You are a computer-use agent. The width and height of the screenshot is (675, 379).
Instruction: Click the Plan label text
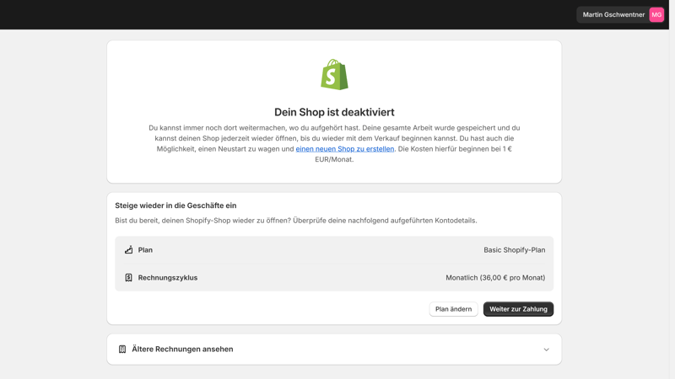(145, 249)
